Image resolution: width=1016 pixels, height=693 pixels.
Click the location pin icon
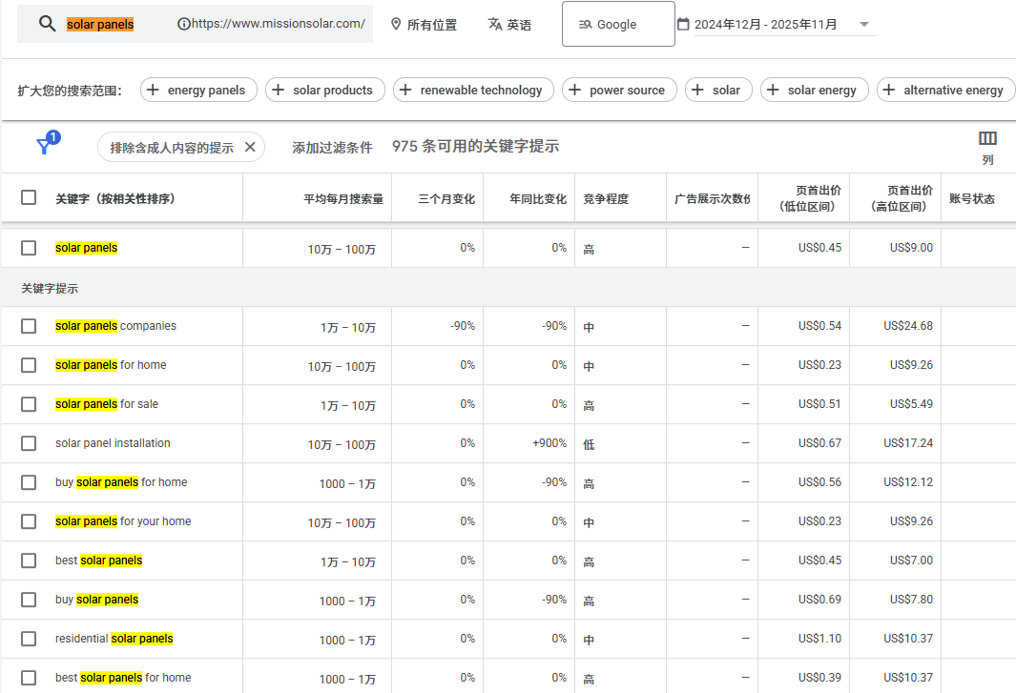click(x=396, y=25)
